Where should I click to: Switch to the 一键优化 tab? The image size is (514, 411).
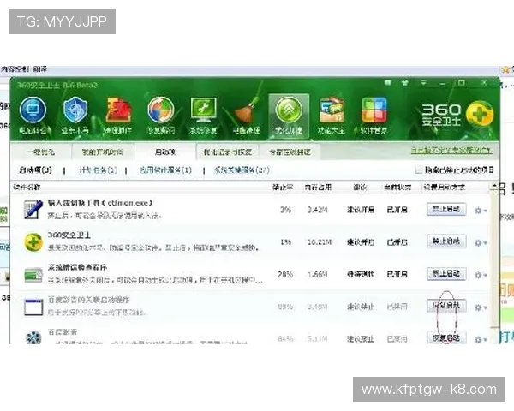pos(40,152)
